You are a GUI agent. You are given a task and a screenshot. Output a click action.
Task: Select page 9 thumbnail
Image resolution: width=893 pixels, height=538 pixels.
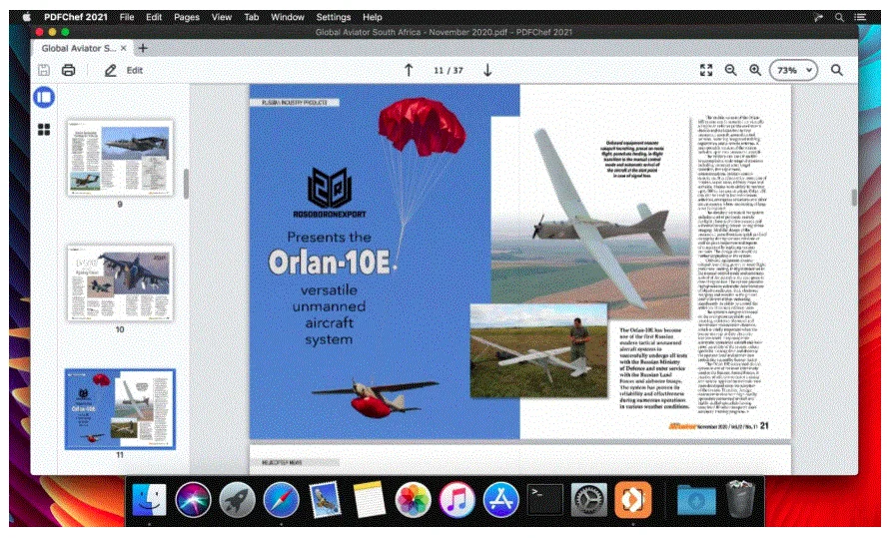(x=120, y=159)
